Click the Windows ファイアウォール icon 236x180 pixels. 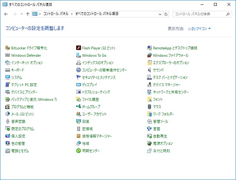click(149, 55)
